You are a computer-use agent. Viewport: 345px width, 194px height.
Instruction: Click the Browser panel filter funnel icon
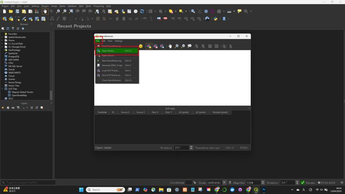[x=13, y=29]
